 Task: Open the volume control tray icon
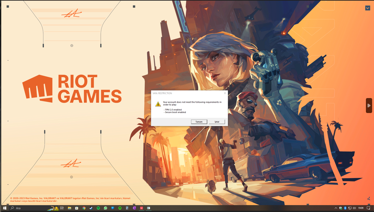click(x=354, y=208)
